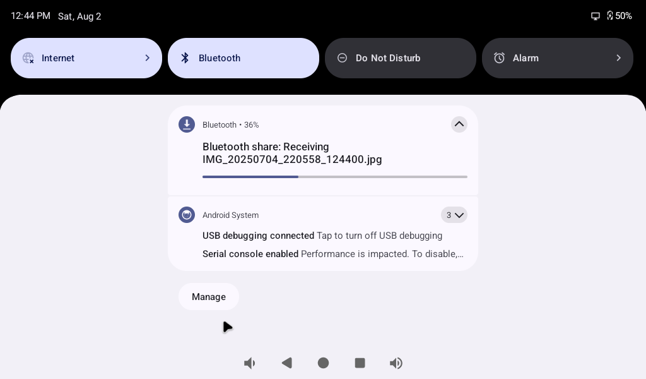The width and height of the screenshot is (646, 379).
Task: Click the Internet globe icon
Action: coord(28,58)
